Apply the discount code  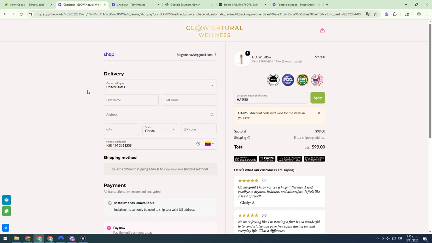pyautogui.click(x=318, y=98)
